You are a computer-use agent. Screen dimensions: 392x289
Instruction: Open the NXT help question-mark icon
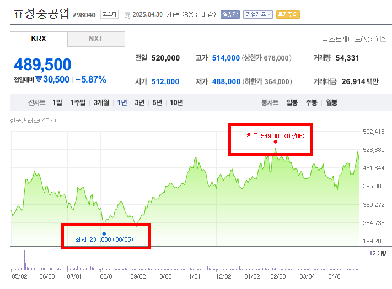click(383, 39)
